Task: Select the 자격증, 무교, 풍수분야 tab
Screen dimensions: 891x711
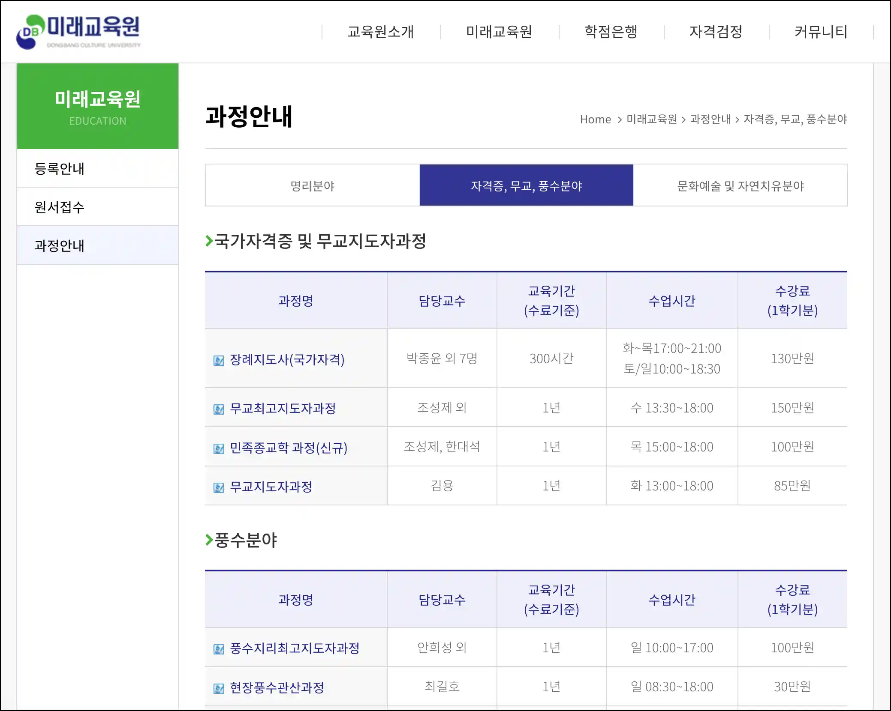Action: point(526,186)
